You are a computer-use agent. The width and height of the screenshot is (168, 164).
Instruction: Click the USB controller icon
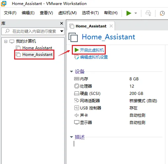coord(77,108)
